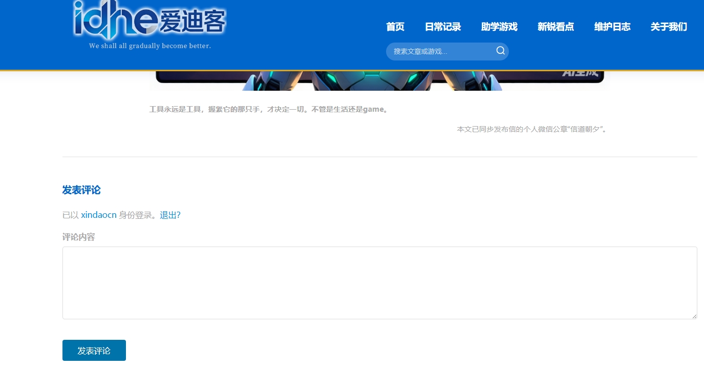
Task: Click the 本文已同步发布 footnote text
Action: coord(531,129)
